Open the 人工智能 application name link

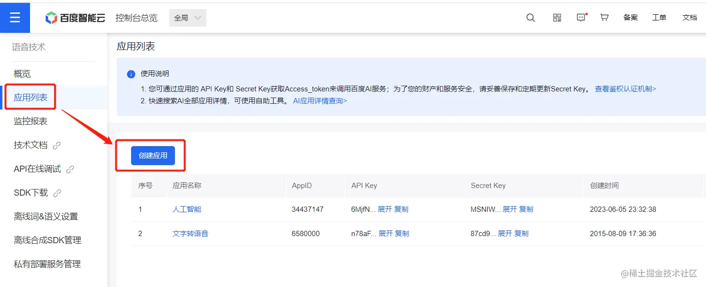[187, 209]
